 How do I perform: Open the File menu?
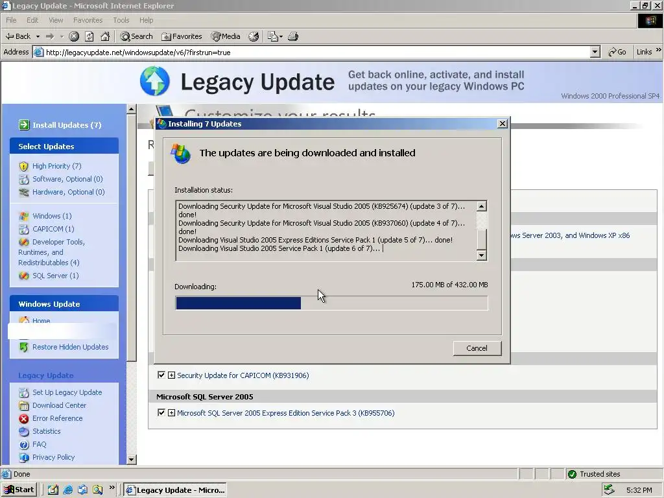11,20
